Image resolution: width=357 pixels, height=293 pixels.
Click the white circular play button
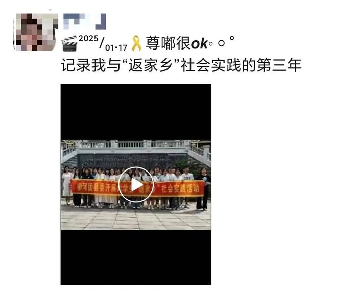tap(136, 184)
